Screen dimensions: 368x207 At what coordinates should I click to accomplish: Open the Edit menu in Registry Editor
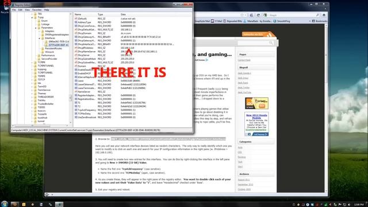[x=20, y=10]
